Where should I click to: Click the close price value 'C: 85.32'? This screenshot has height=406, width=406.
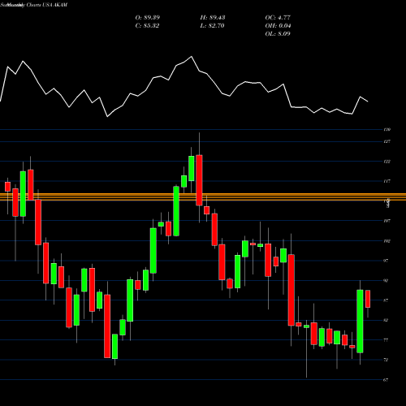point(147,26)
